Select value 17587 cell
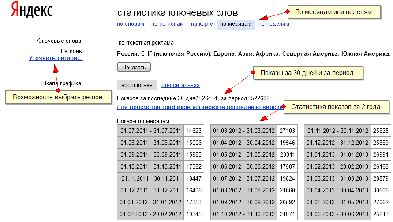The height and width of the screenshot is (222, 393). (288, 166)
